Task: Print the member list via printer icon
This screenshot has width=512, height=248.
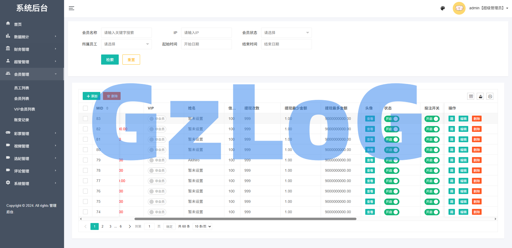Action: point(490,96)
